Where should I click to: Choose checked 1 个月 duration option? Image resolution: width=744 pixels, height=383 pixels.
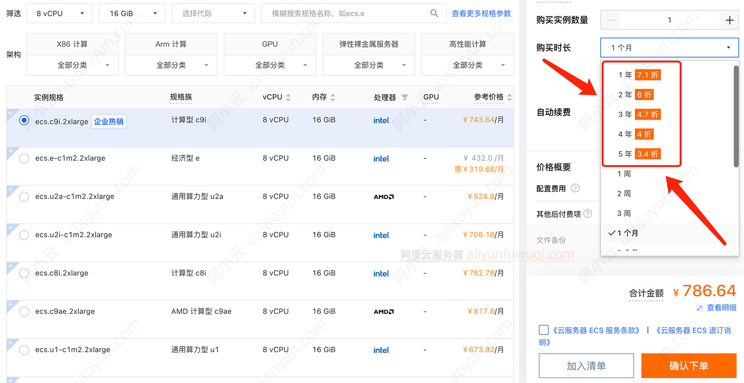670,233
